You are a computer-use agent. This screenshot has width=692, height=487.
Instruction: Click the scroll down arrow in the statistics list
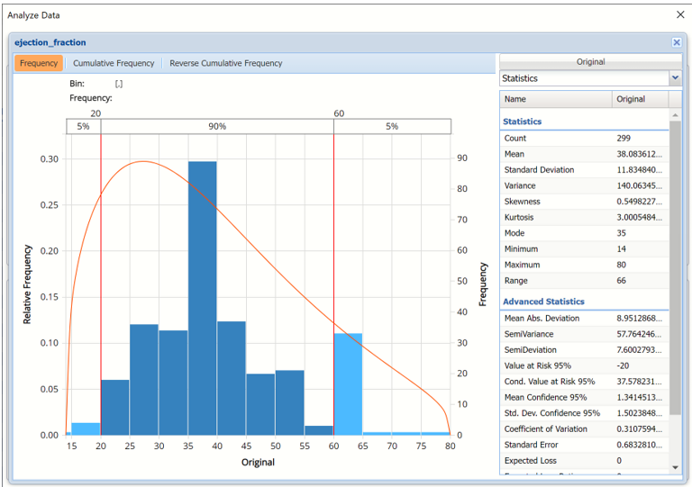point(675,467)
